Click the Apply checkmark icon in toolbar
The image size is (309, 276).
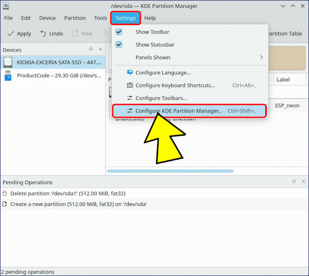point(10,34)
